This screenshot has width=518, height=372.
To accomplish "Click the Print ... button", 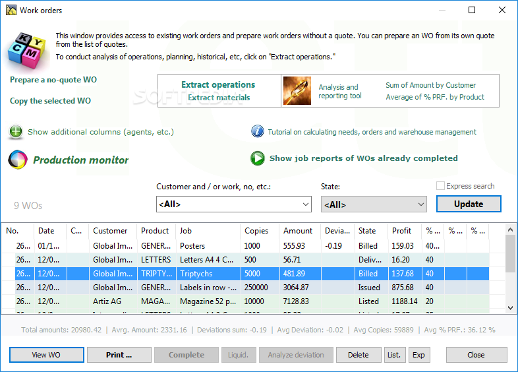I will [x=119, y=355].
